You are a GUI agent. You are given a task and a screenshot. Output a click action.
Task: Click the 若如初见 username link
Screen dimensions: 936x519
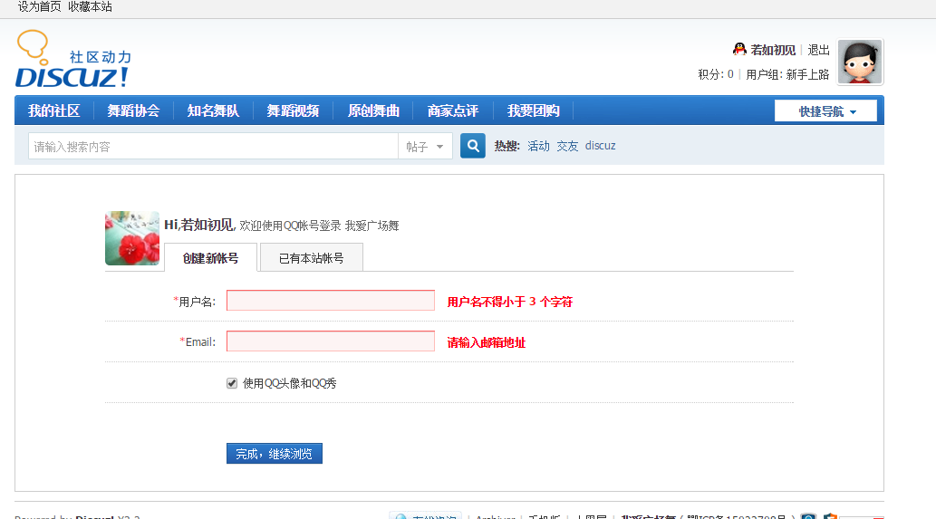click(x=773, y=50)
